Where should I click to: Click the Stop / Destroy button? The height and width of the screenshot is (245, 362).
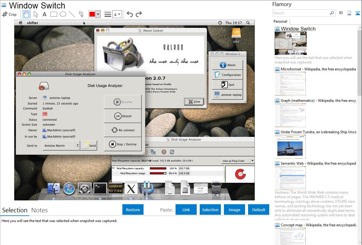(x=123, y=144)
